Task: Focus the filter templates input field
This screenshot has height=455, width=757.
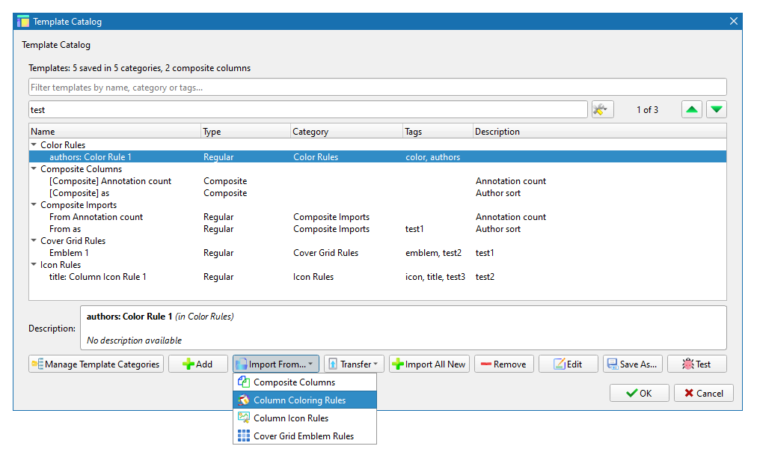Action: click(x=377, y=88)
